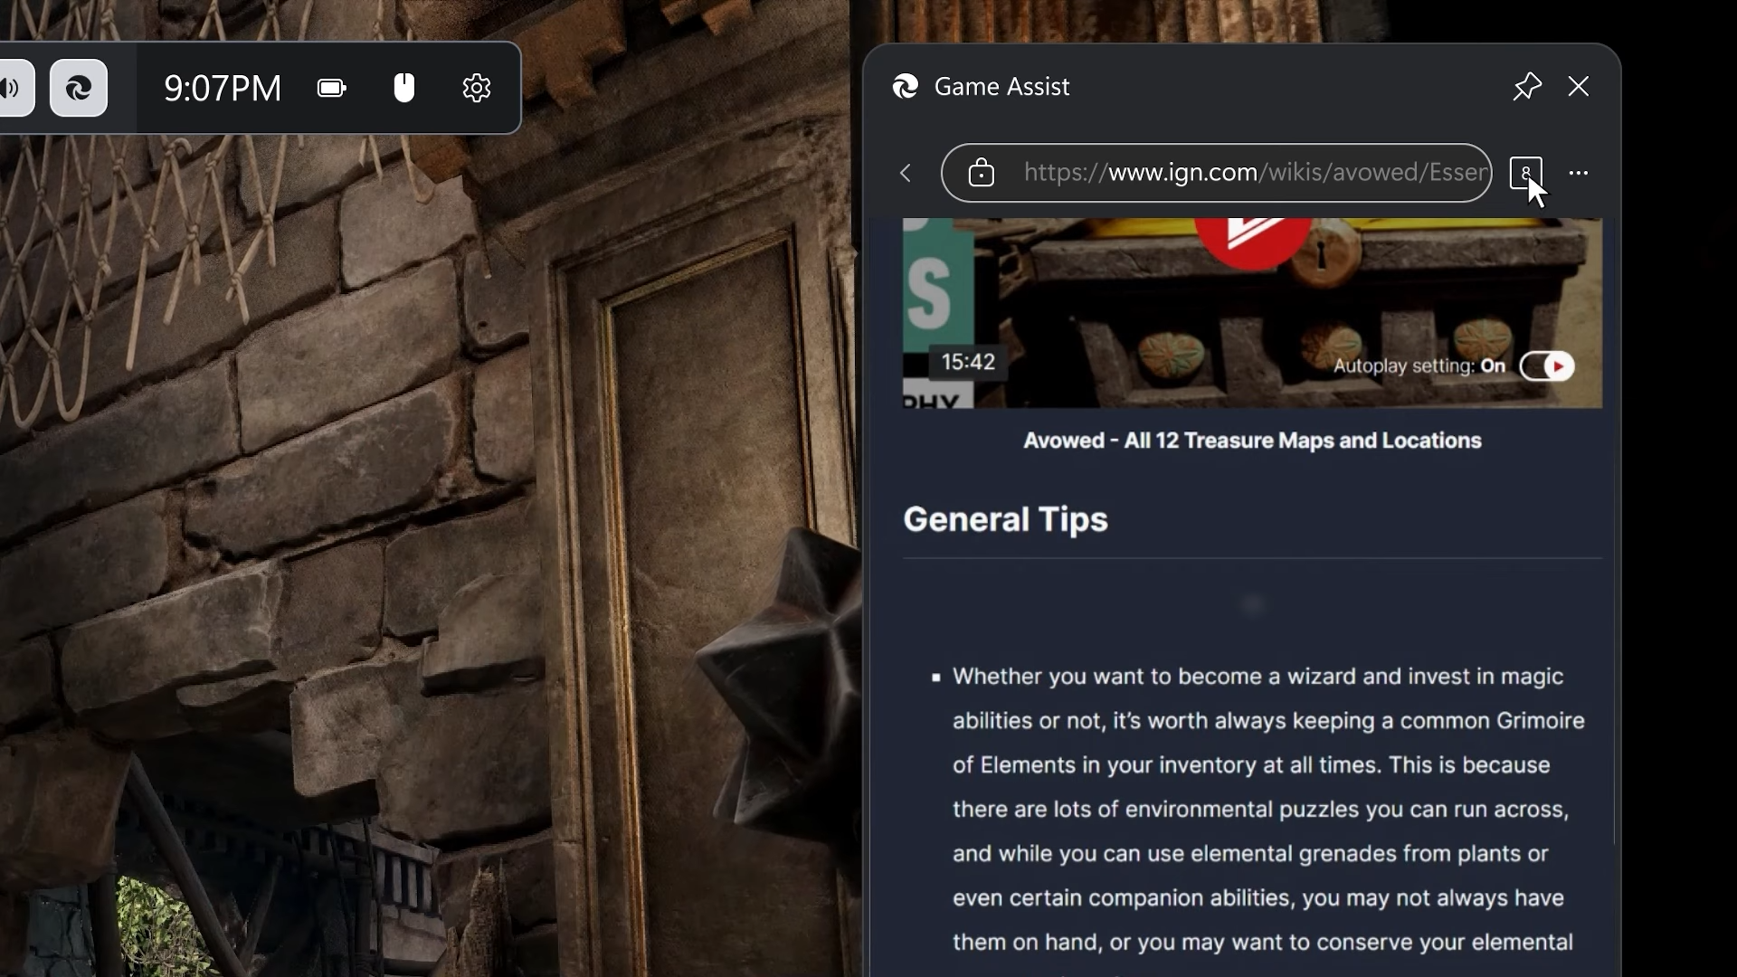This screenshot has height=977, width=1737.
Task: Click the 15:42 video duration badge
Action: (968, 363)
